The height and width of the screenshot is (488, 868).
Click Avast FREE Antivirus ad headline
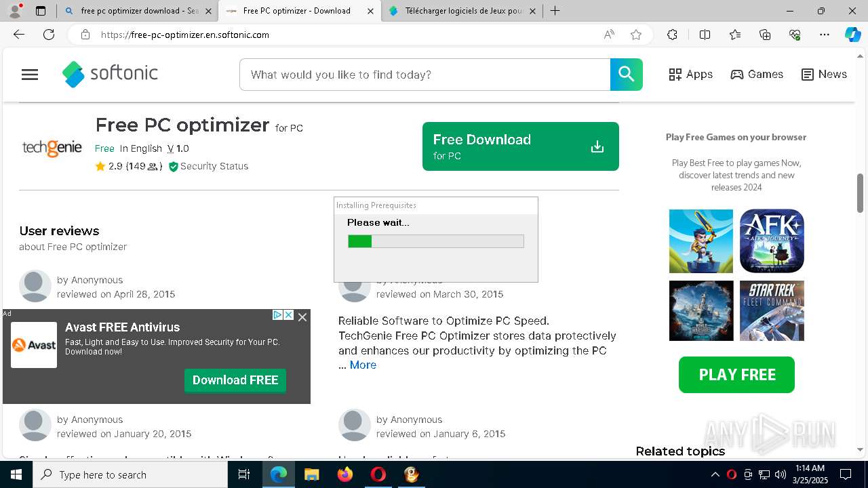click(x=122, y=327)
